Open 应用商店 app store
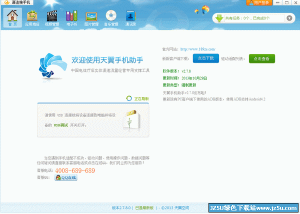 [x=32, y=18]
